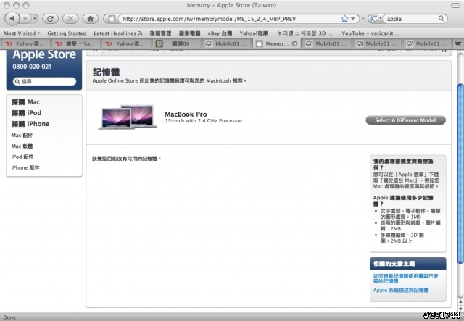Open the back/forward history dropdown arrow

point(35,19)
